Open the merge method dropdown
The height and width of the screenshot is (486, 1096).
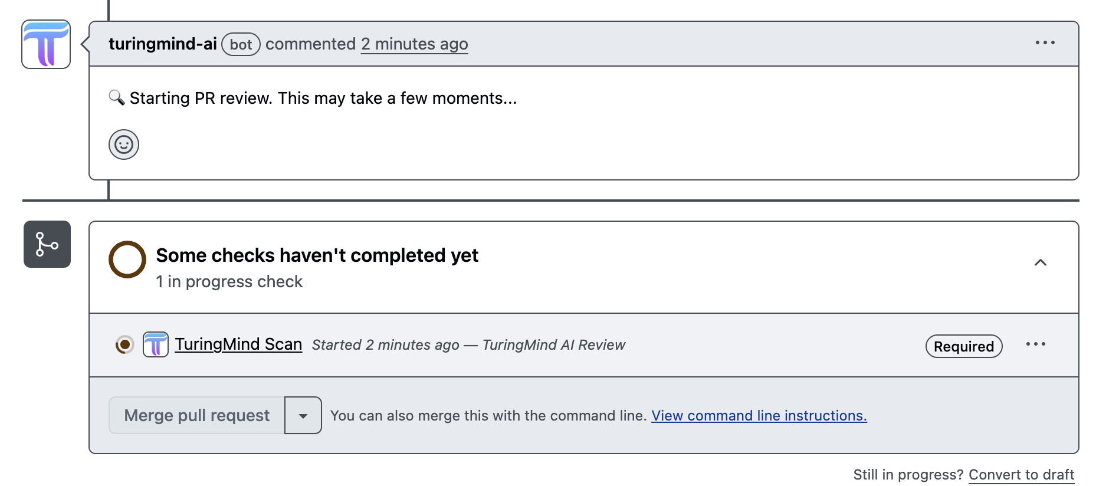pyautogui.click(x=303, y=415)
